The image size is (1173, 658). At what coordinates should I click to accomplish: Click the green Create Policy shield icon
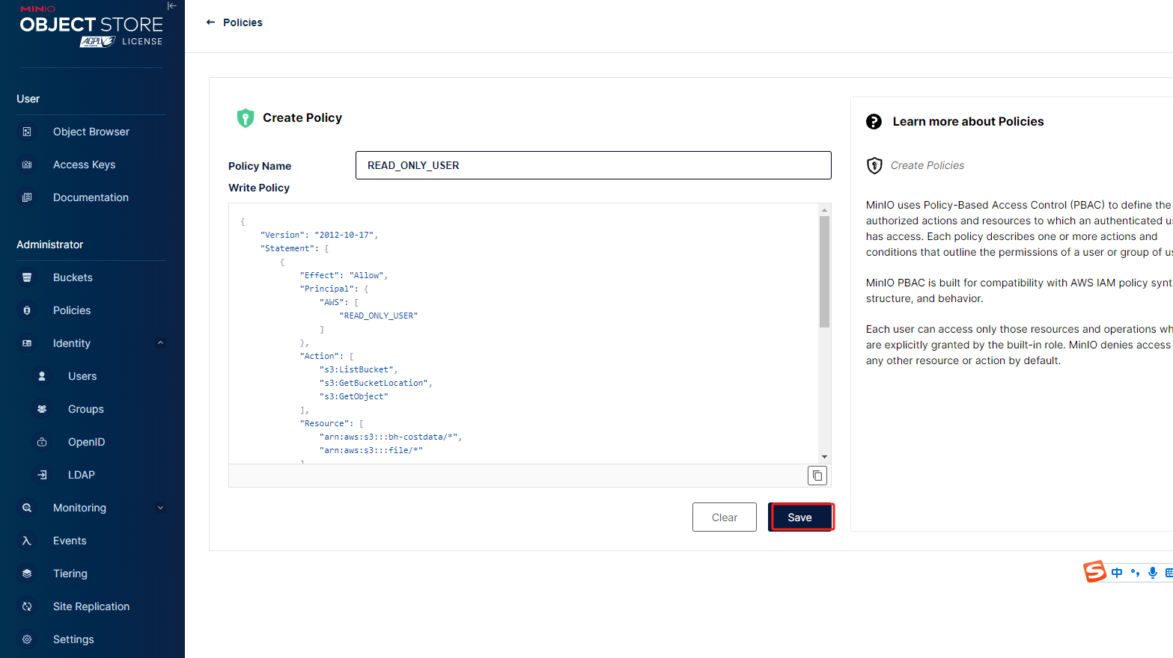point(246,118)
